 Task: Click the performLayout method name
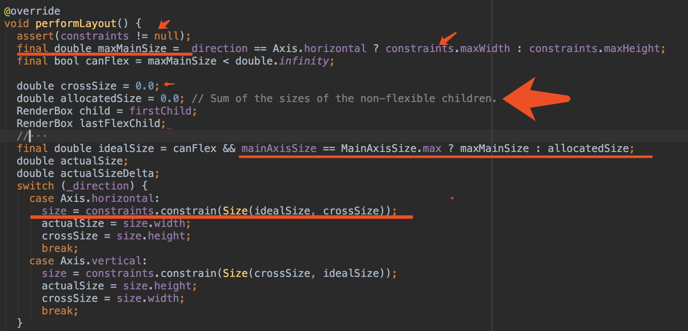coord(76,24)
